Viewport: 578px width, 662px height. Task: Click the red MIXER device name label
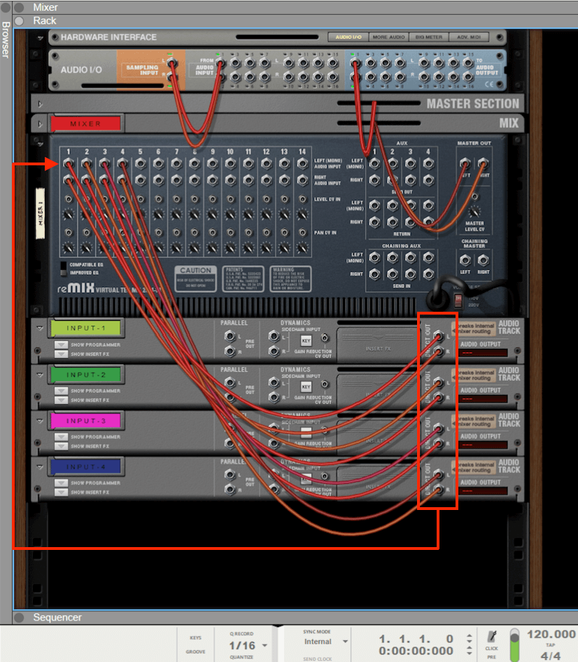[85, 124]
